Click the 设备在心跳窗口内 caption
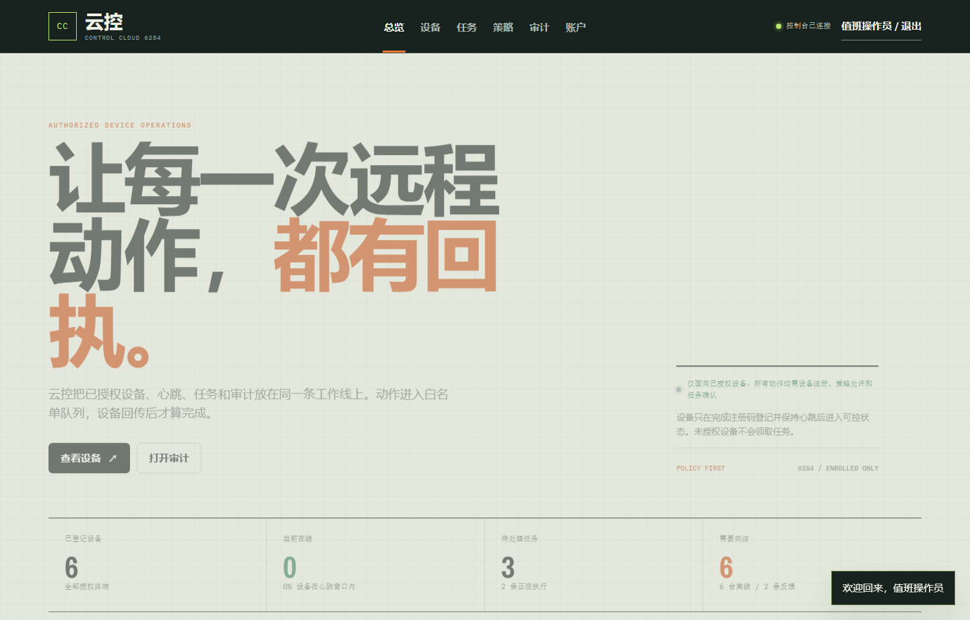970x620 pixels. [319, 587]
